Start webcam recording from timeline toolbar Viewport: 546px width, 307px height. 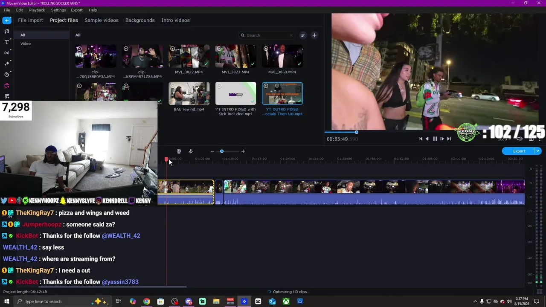[179, 151]
